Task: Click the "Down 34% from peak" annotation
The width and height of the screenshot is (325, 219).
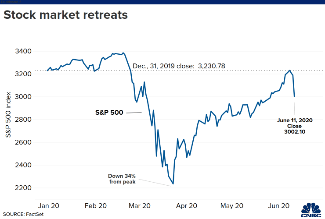Action: (x=121, y=178)
